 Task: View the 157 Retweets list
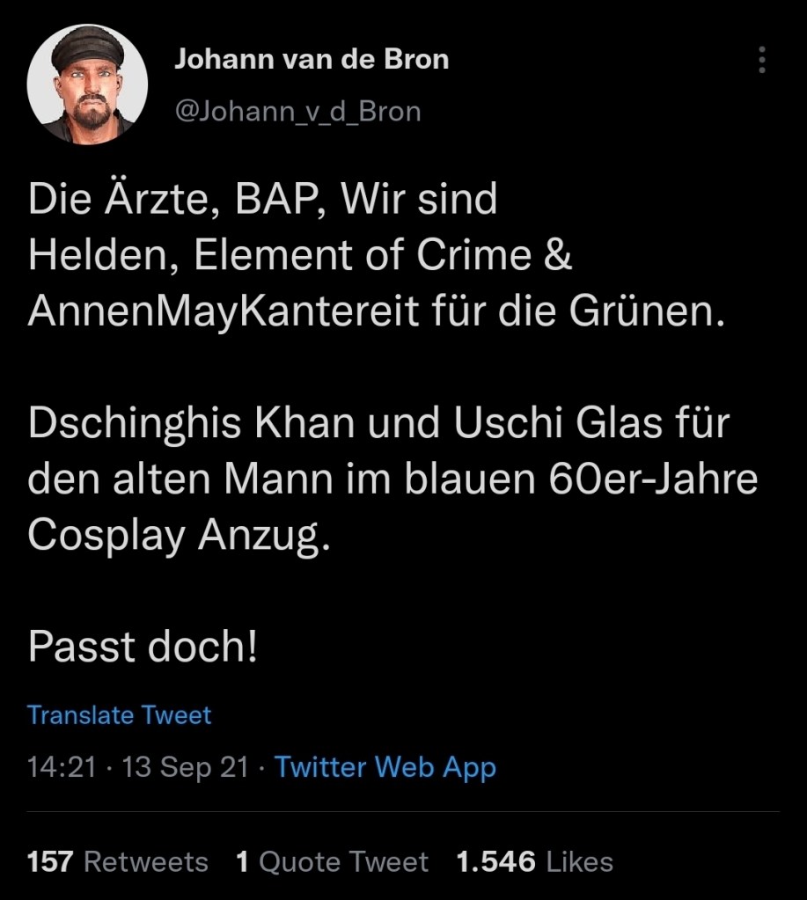118,861
